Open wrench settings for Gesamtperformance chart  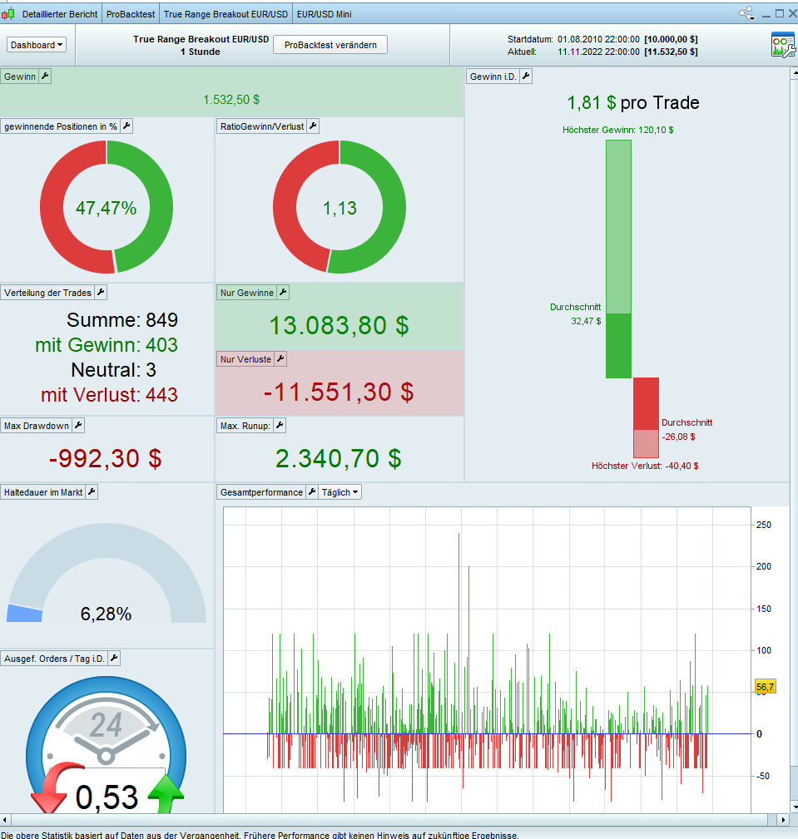click(312, 492)
